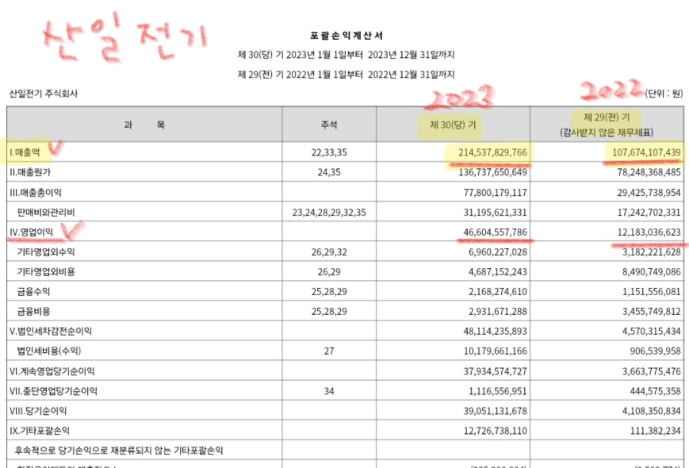This screenshot has width=689, height=468.
Task: Select the 기타영업외비용 row label
Action: point(46,272)
